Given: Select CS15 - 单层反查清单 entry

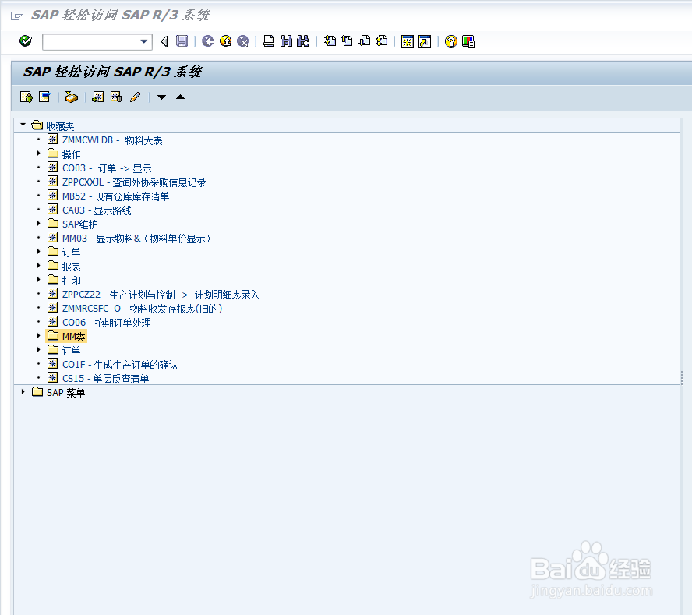Looking at the screenshot, I should 105,379.
